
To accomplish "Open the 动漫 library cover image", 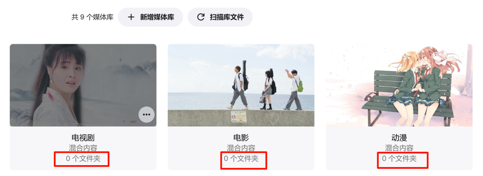I will (x=399, y=85).
